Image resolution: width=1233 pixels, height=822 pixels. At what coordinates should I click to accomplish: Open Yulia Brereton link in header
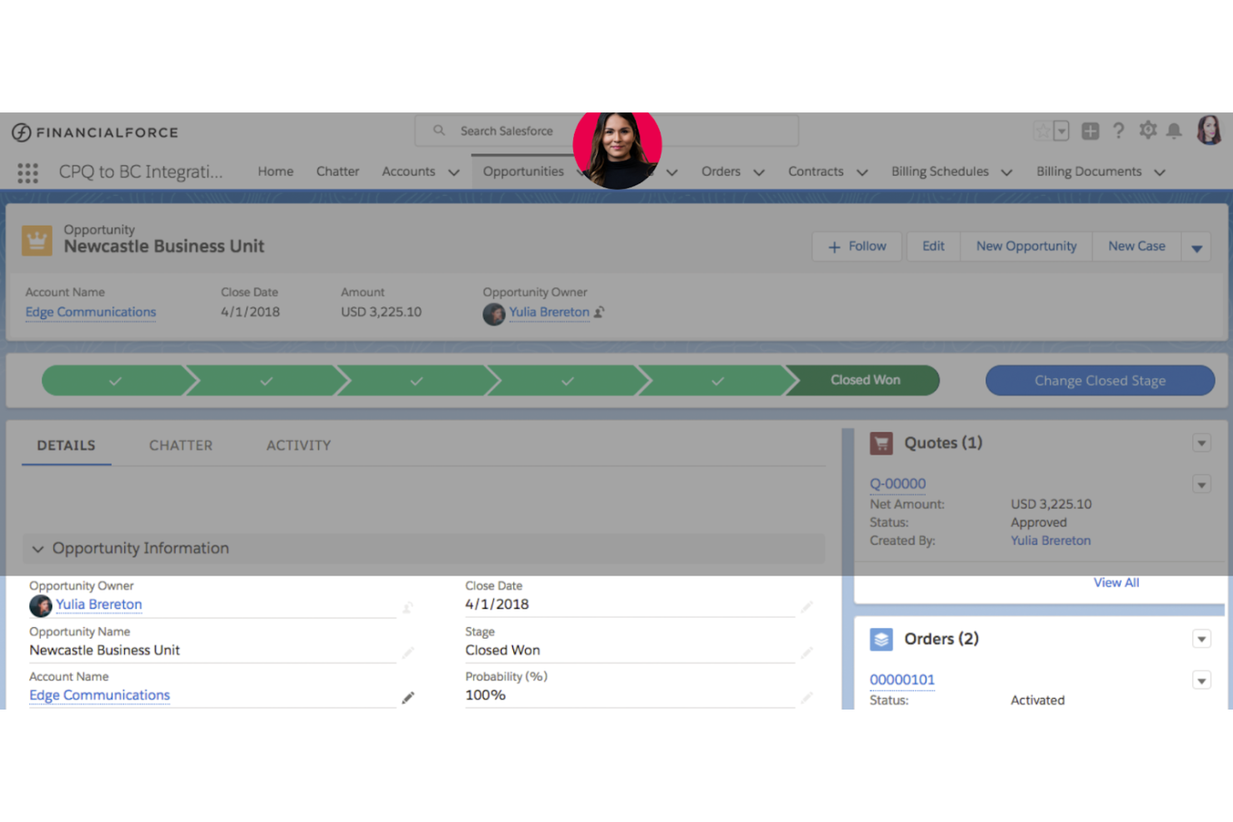[549, 312]
